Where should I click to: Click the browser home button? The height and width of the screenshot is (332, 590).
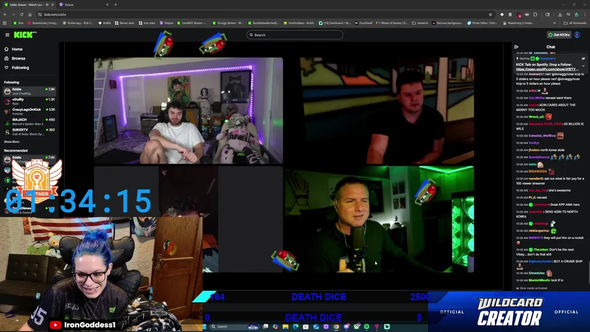(x=30, y=14)
